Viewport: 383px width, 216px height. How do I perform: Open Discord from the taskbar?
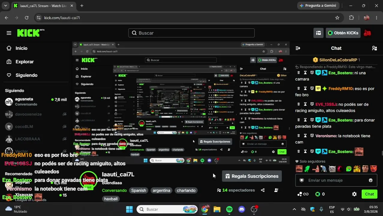click(242, 209)
